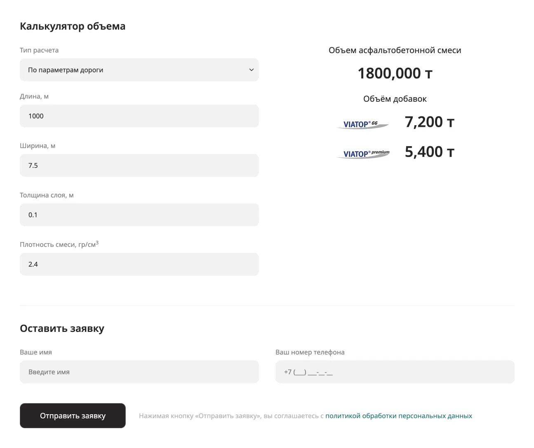Click the 1800,000 т asphalt mix result
Image resolution: width=534 pixels, height=448 pixels.
(395, 73)
